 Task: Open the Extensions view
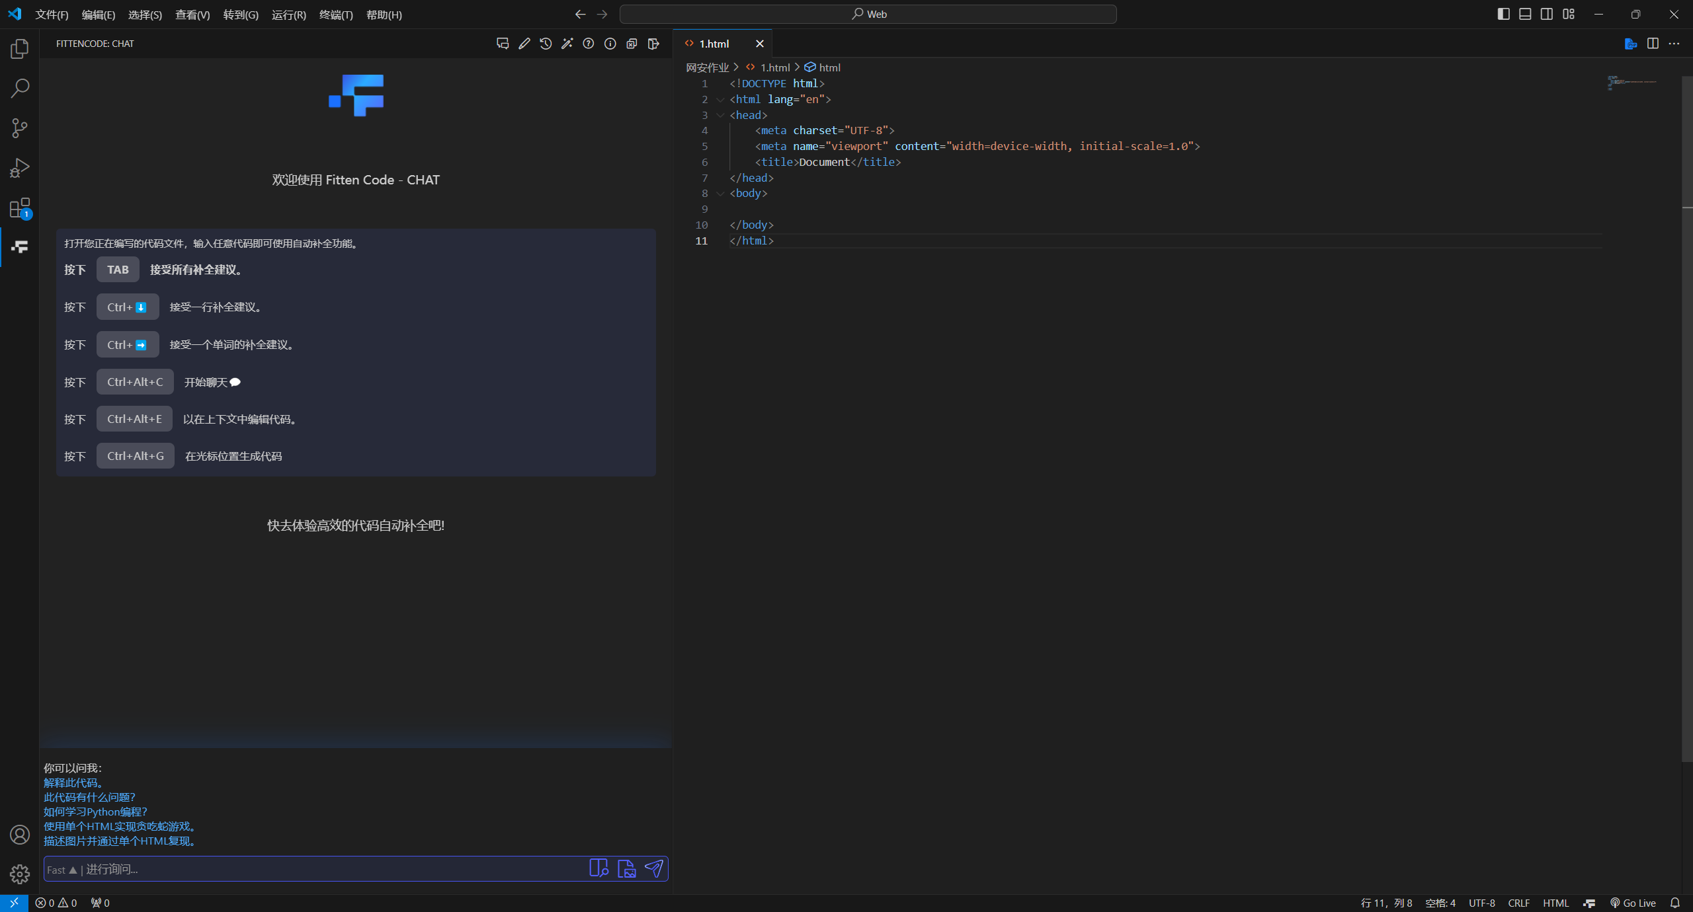point(20,208)
